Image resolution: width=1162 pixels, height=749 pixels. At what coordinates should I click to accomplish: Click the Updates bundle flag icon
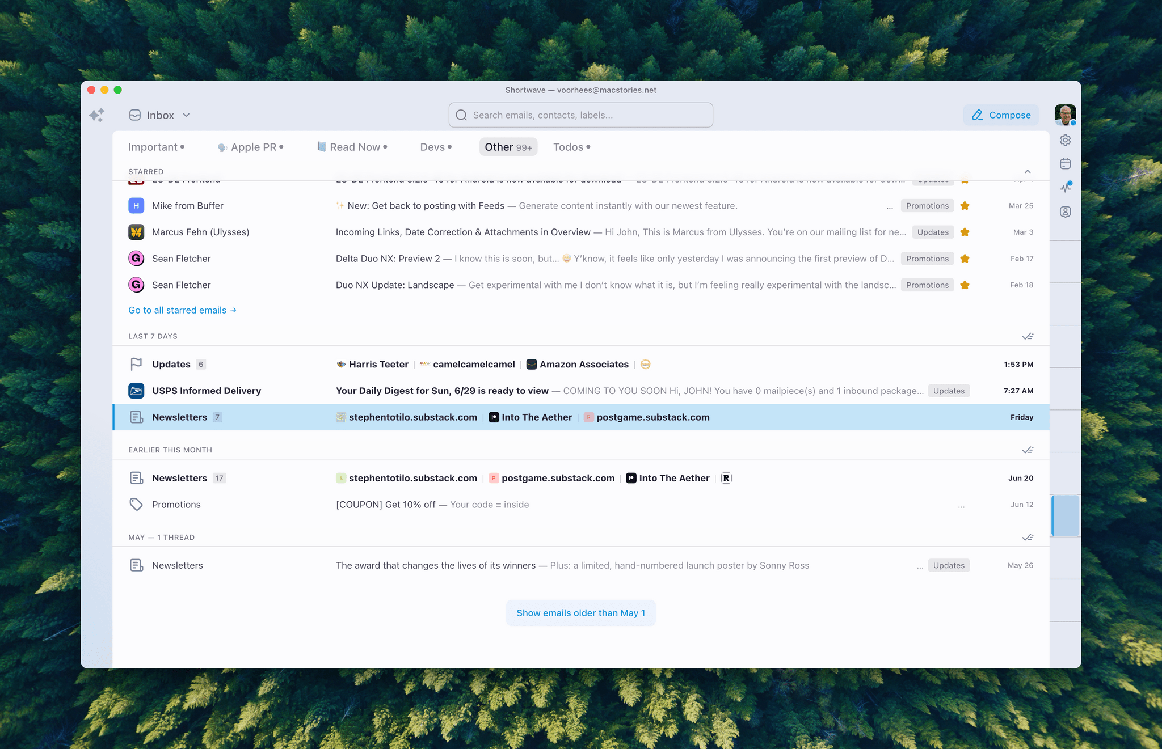136,364
